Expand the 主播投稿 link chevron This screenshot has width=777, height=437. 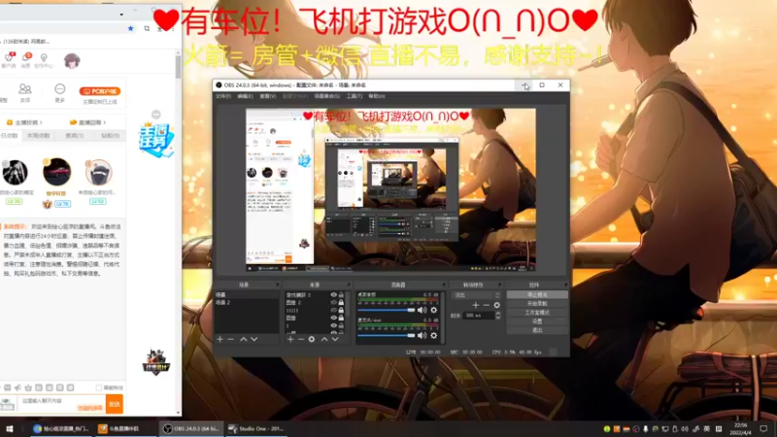[x=41, y=122]
